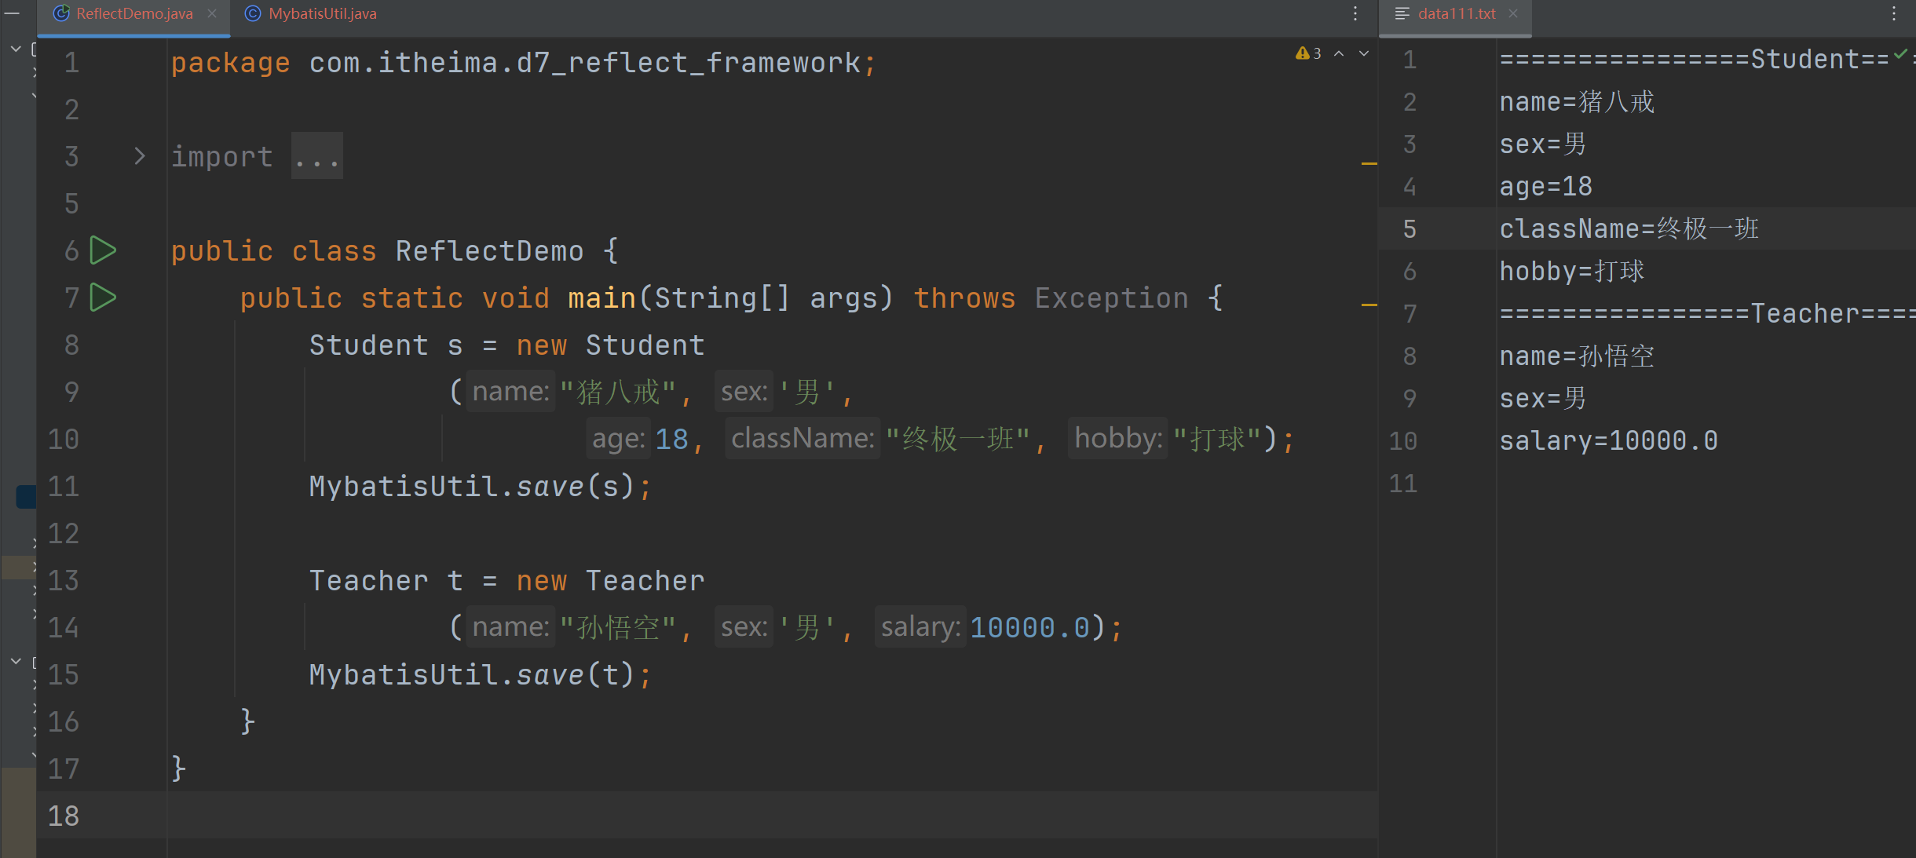Click the className hint on line 10
1916x858 pixels.
click(803, 439)
